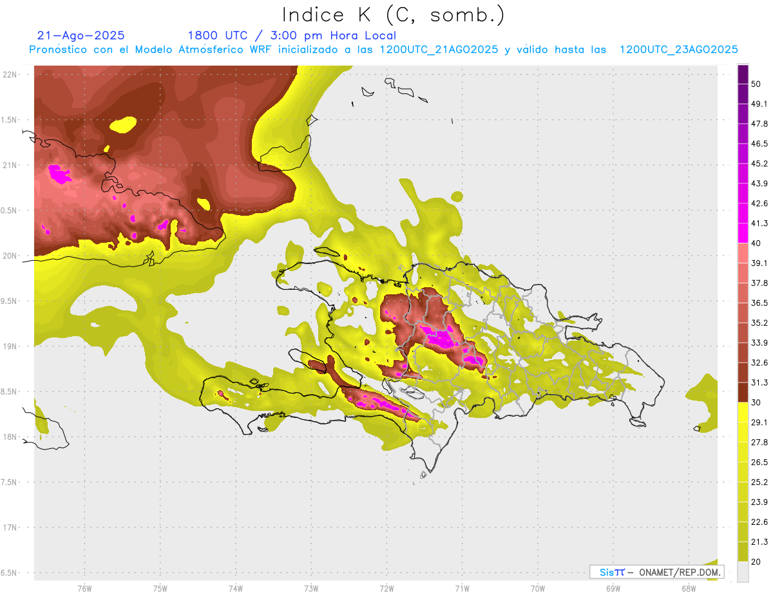Click the longitude label '76W'

click(84, 588)
